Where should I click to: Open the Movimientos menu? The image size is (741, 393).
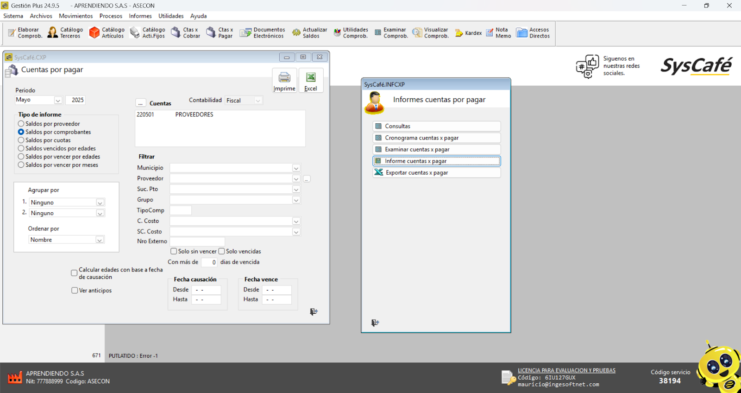click(x=75, y=16)
